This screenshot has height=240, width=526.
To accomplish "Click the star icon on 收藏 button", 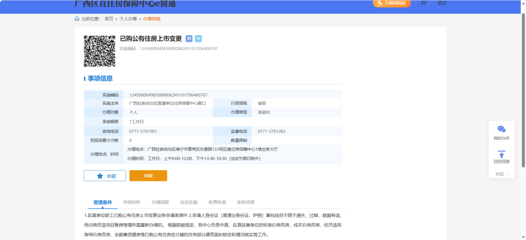I will 100,176.
